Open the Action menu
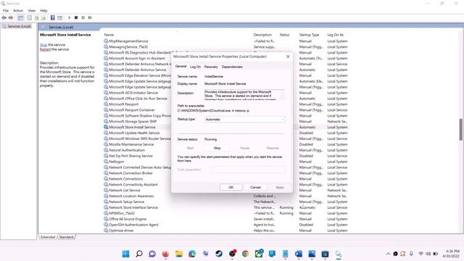The height and width of the screenshot is (261, 464). [x=18, y=10]
